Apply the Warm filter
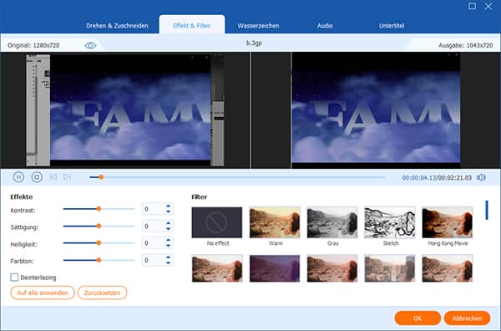This screenshot has width=501, height=331. click(275, 222)
